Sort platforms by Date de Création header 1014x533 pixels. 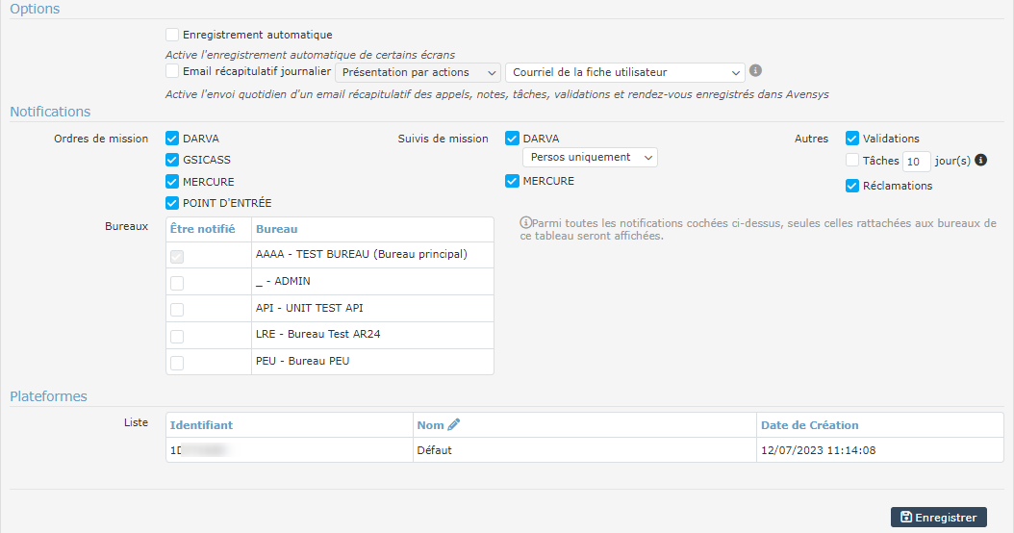(809, 425)
